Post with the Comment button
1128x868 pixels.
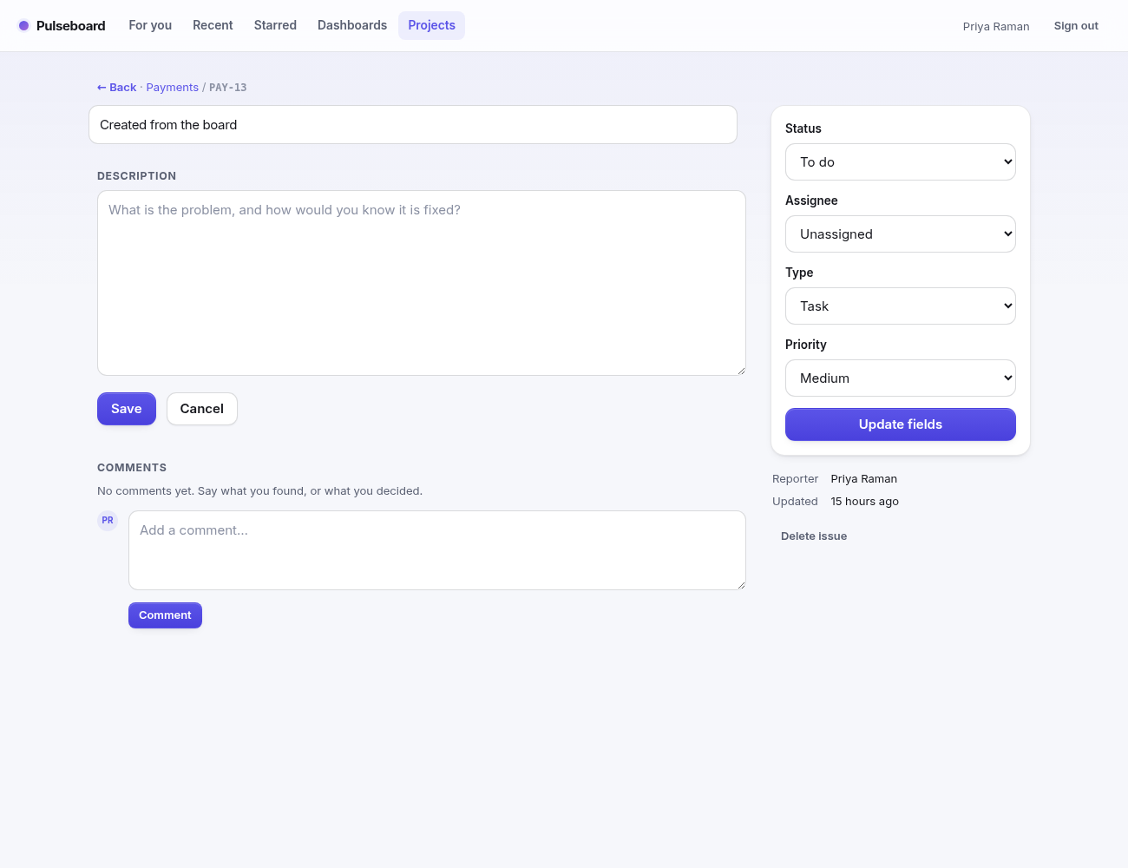coord(165,615)
